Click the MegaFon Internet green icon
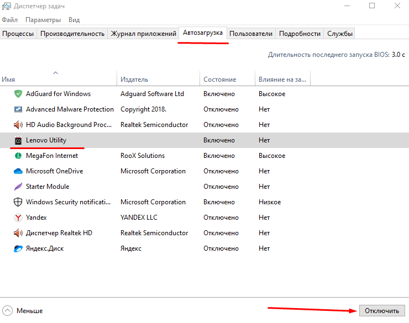The image size is (409, 323). [x=18, y=156]
